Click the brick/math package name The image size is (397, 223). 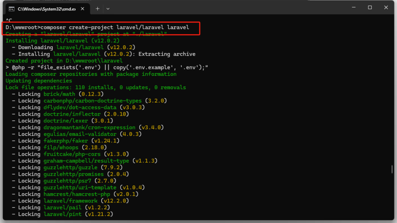click(59, 94)
